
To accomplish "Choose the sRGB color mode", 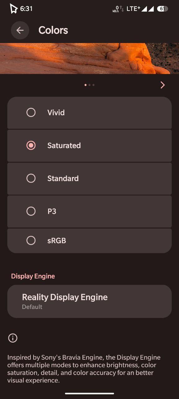I will point(89,241).
